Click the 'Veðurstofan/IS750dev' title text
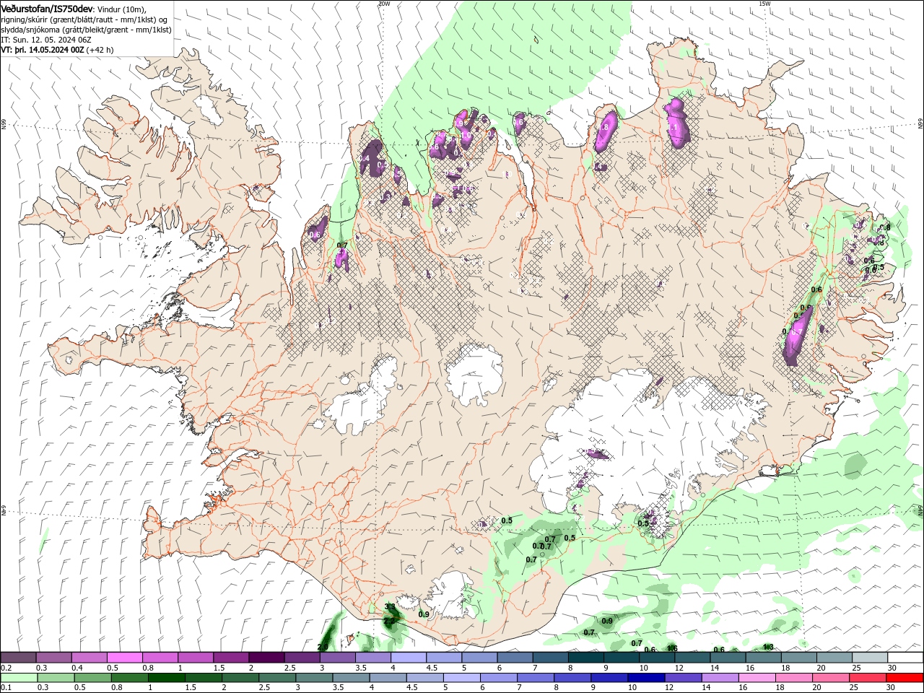924x693 pixels. (x=46, y=9)
